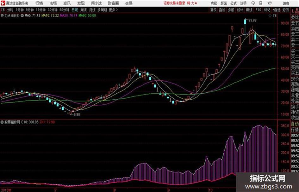Image resolution: width=299 pixels, height=192 pixels.
Task: Open the 版面 menu
Action: (x=223, y=3)
